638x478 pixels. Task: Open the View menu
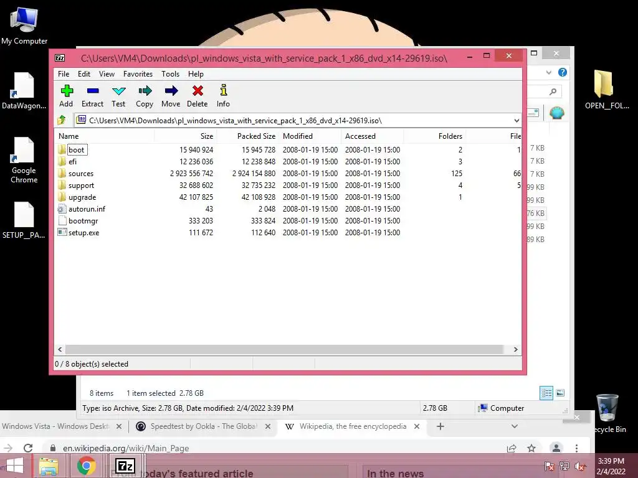click(x=107, y=74)
